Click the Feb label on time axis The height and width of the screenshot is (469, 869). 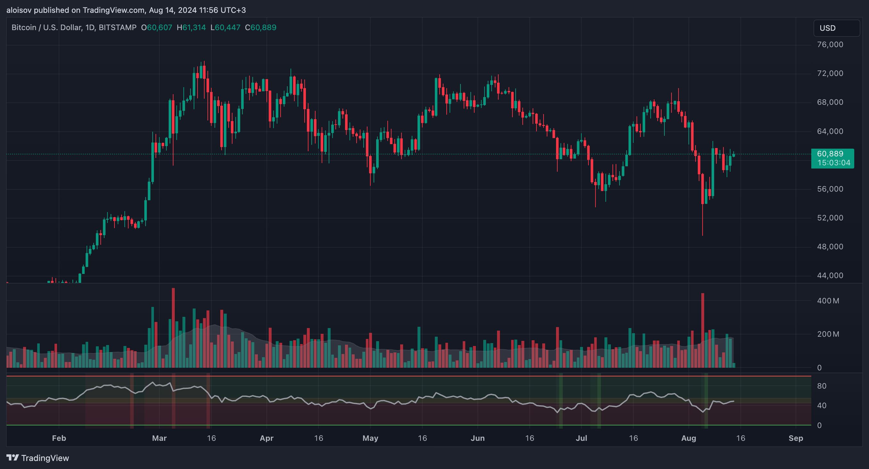tap(59, 438)
